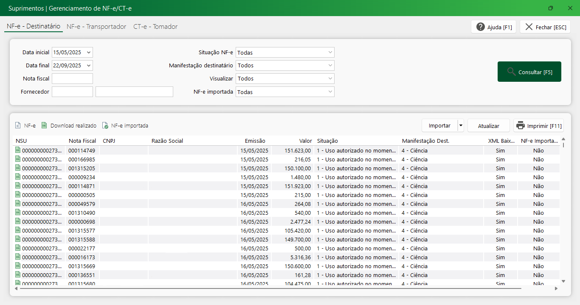This screenshot has width=580, height=305.
Task: Click the NF-e importada legend icon
Action: coord(105,125)
